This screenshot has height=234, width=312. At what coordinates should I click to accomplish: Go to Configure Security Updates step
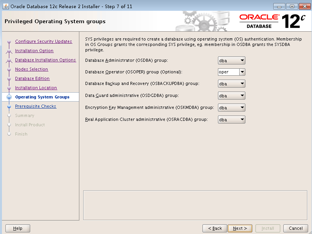(44, 41)
